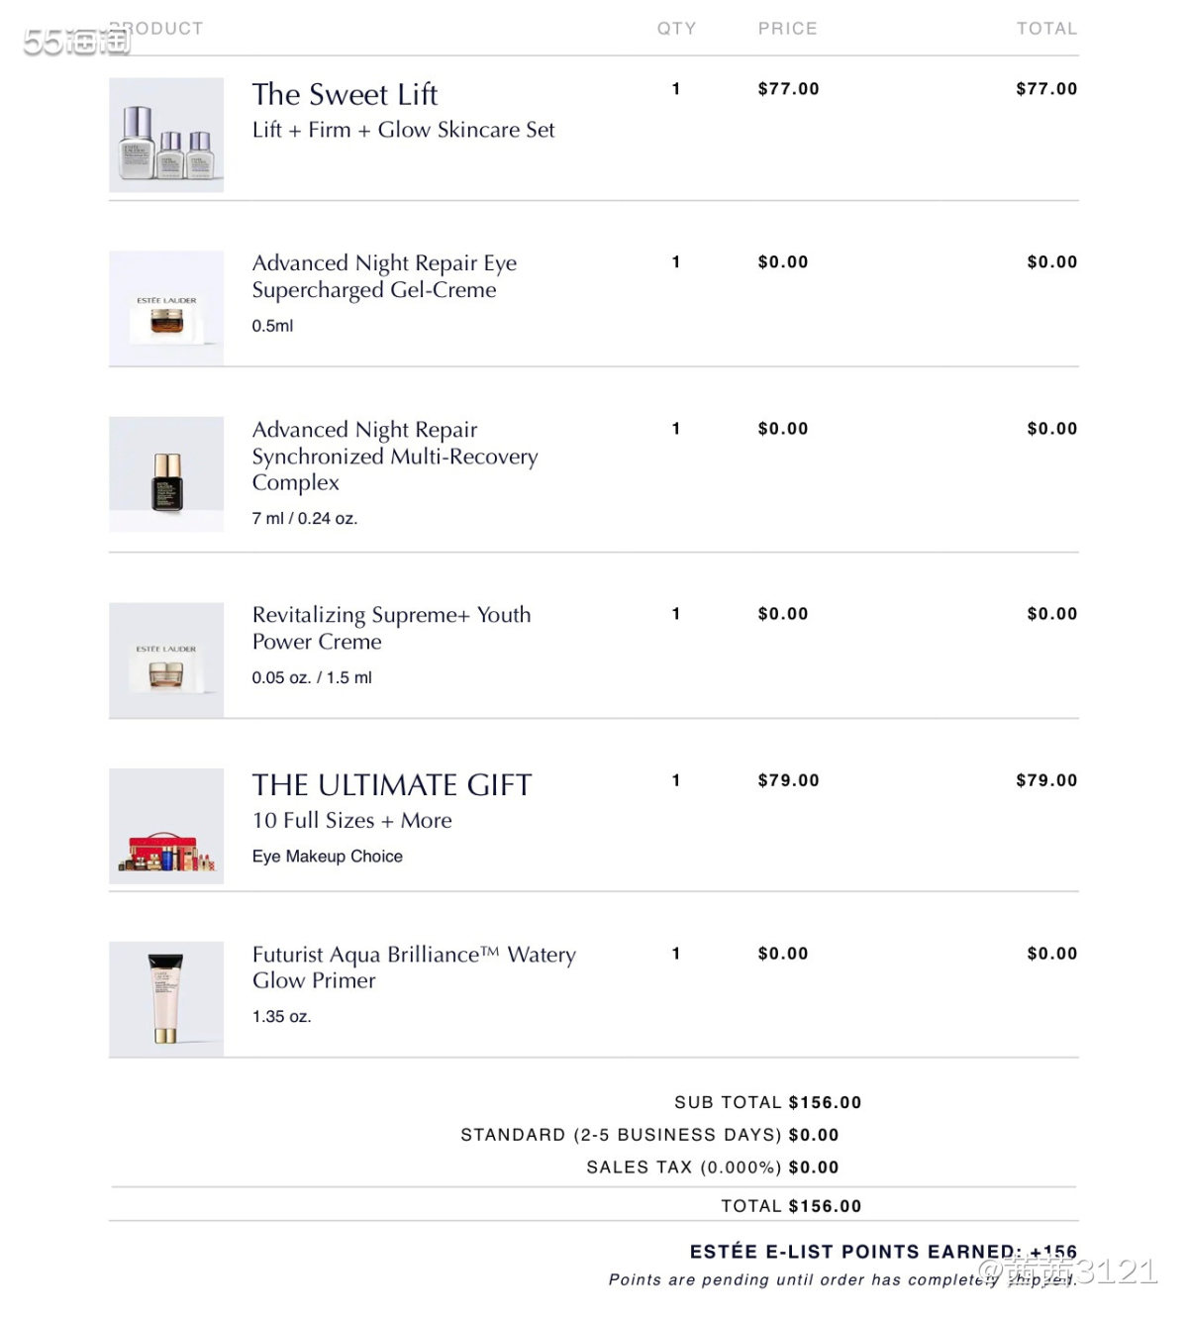Open The Sweet Lift product title
Screen dimensions: 1188x1322
point(345,94)
